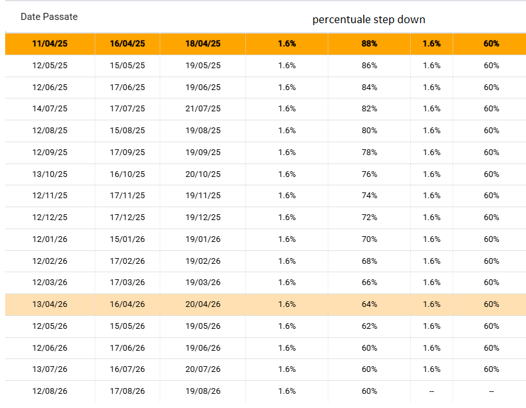This screenshot has width=526, height=408.
Task: Select the 62% percentage cell
Action: click(x=370, y=326)
